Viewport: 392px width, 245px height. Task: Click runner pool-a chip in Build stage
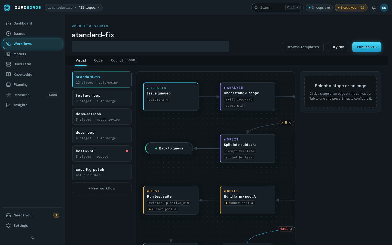pos(239,203)
